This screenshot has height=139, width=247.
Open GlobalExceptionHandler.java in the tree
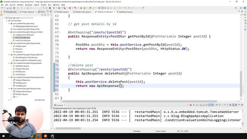(26, 58)
